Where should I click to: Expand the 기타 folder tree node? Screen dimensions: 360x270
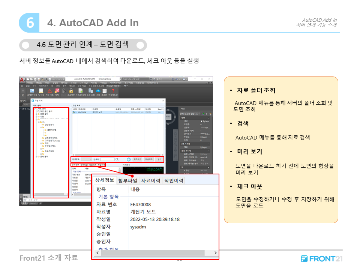pyautogui.click(x=41, y=143)
